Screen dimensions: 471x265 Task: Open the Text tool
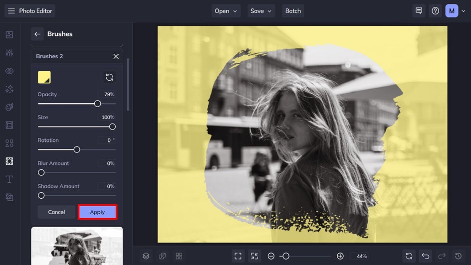click(x=9, y=179)
